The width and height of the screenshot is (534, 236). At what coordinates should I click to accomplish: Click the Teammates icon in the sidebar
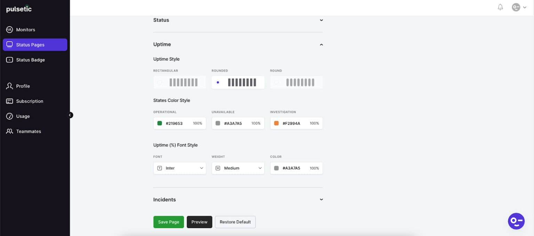(x=9, y=131)
